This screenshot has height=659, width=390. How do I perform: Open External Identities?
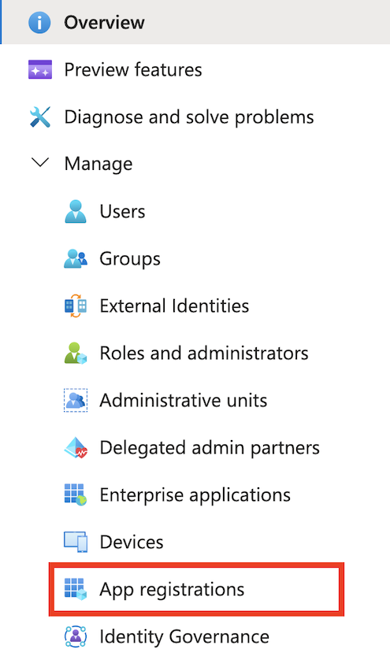click(174, 306)
